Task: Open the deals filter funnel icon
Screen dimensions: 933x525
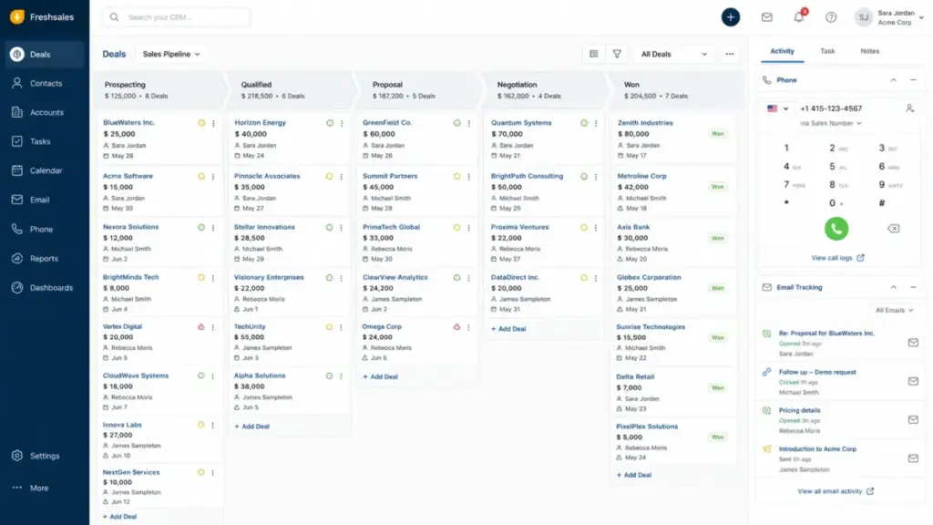Action: point(617,54)
